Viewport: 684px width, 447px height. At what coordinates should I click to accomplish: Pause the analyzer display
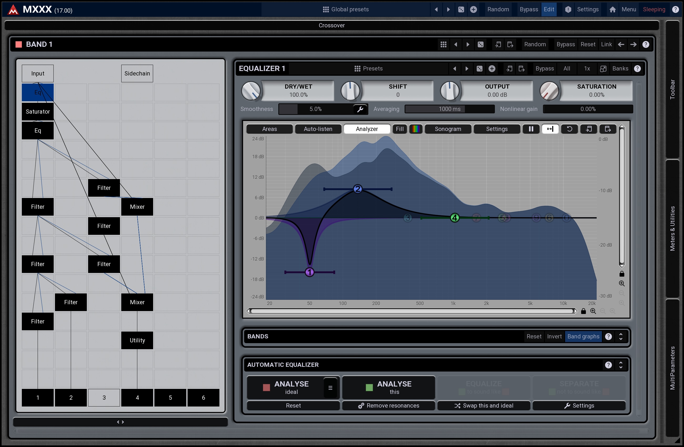coord(531,129)
